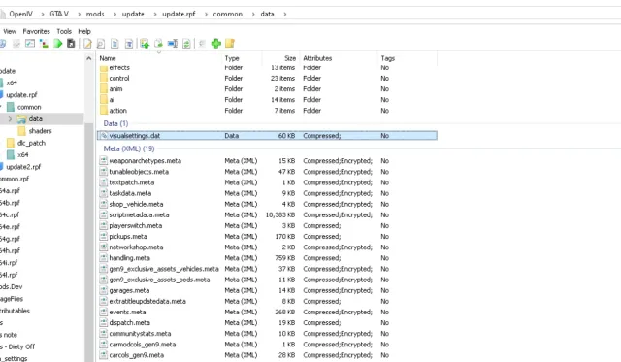Screen dimensions: 621x362
Task: Collapse the Data (1) group header
Action: coord(115,123)
